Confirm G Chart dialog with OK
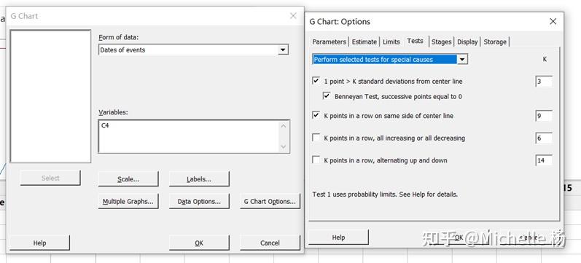 (199, 243)
